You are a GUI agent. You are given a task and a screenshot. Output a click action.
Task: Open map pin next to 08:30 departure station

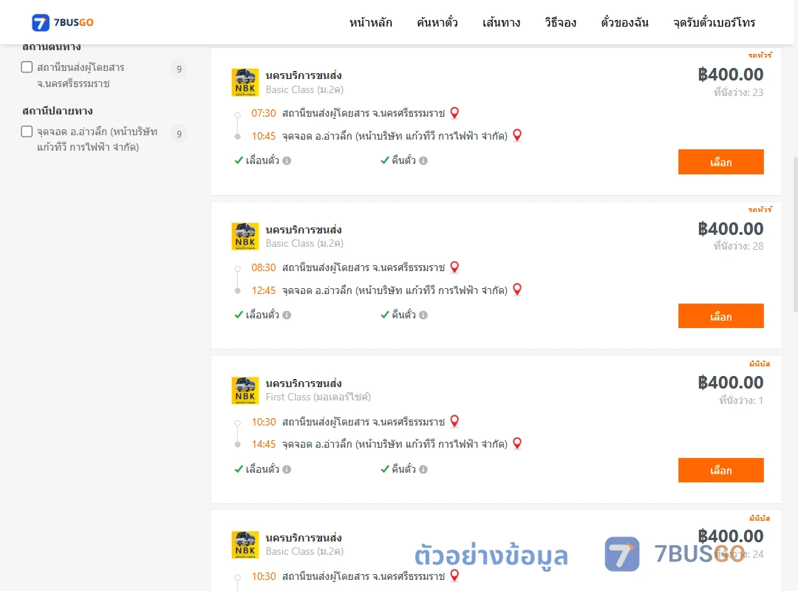point(455,267)
